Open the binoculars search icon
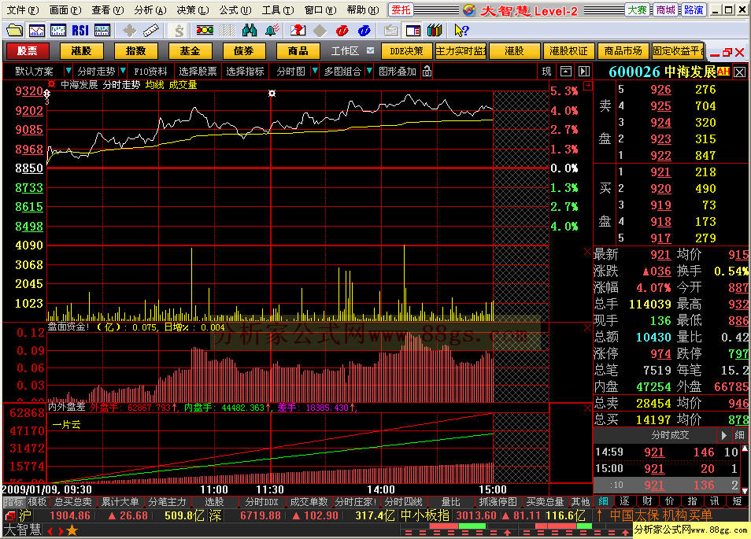 click(x=250, y=31)
